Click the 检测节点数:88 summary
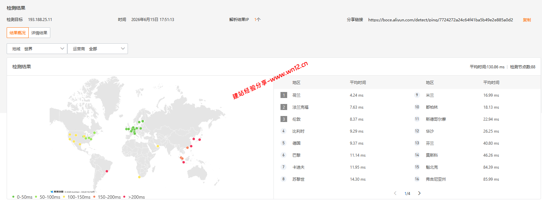Viewport: 542px width, 204px height. point(523,67)
